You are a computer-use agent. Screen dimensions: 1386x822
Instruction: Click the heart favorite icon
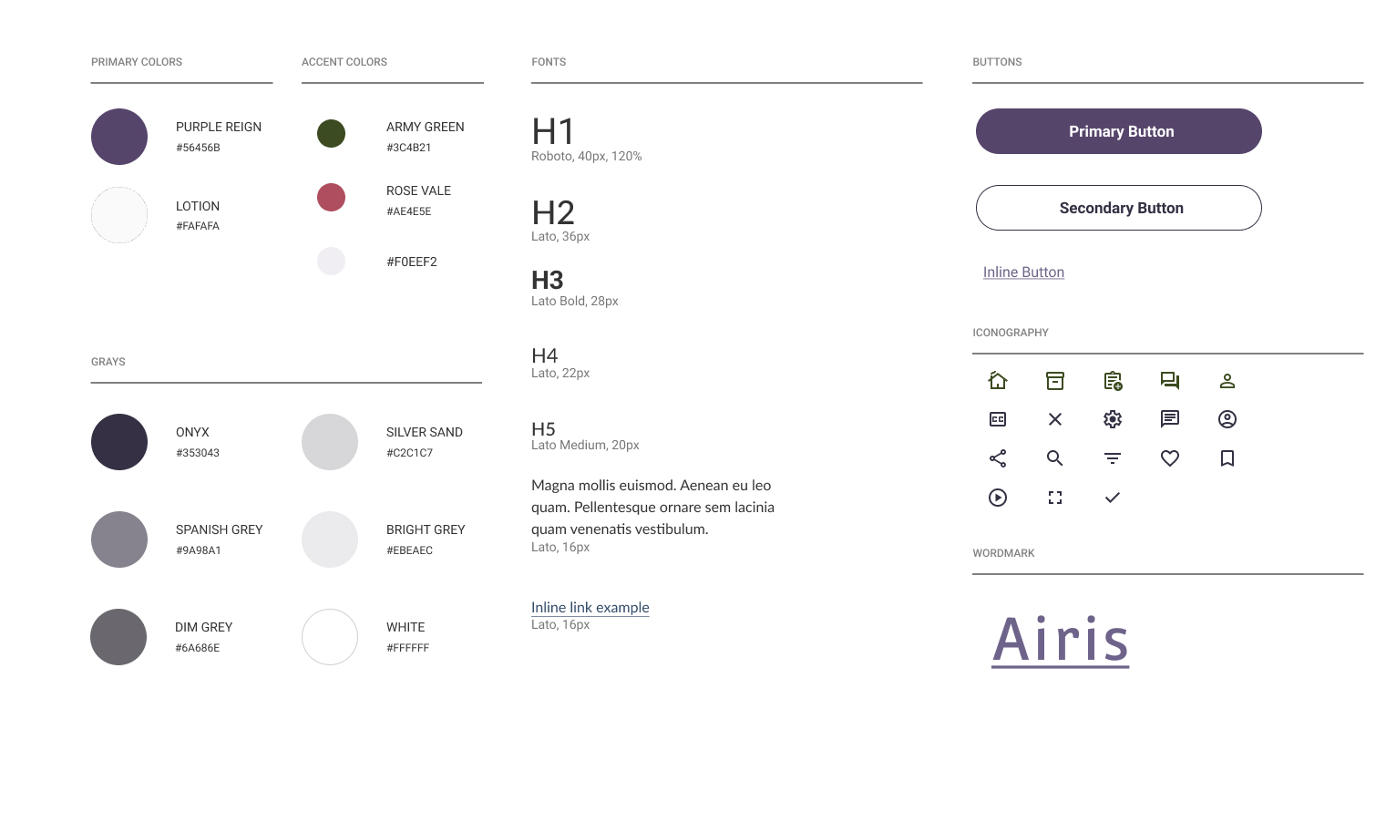(x=1170, y=458)
